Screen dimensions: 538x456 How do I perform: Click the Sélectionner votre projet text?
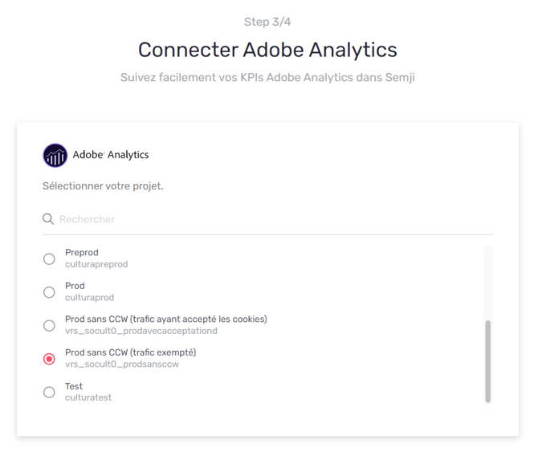point(103,186)
